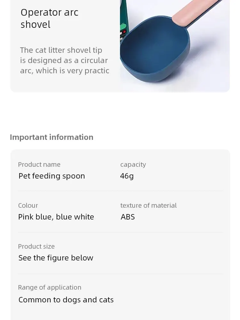Select "Common to dogs and cats" text
Screen dimensions: 240x320
[66, 300]
